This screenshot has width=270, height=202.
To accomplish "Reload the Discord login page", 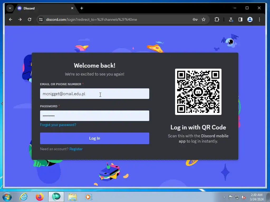I will tap(30, 19).
